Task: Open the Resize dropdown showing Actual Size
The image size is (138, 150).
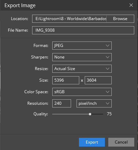Action: [x=82, y=69]
